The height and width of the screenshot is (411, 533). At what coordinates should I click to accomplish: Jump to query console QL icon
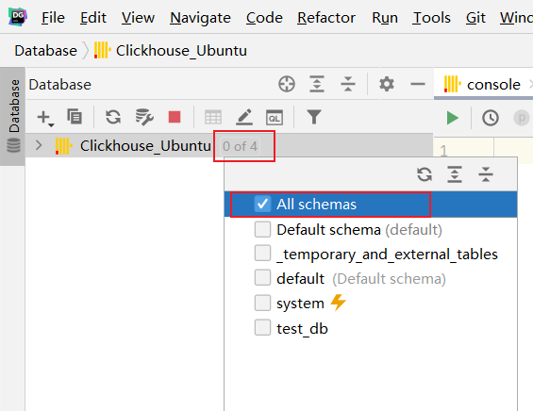point(275,118)
